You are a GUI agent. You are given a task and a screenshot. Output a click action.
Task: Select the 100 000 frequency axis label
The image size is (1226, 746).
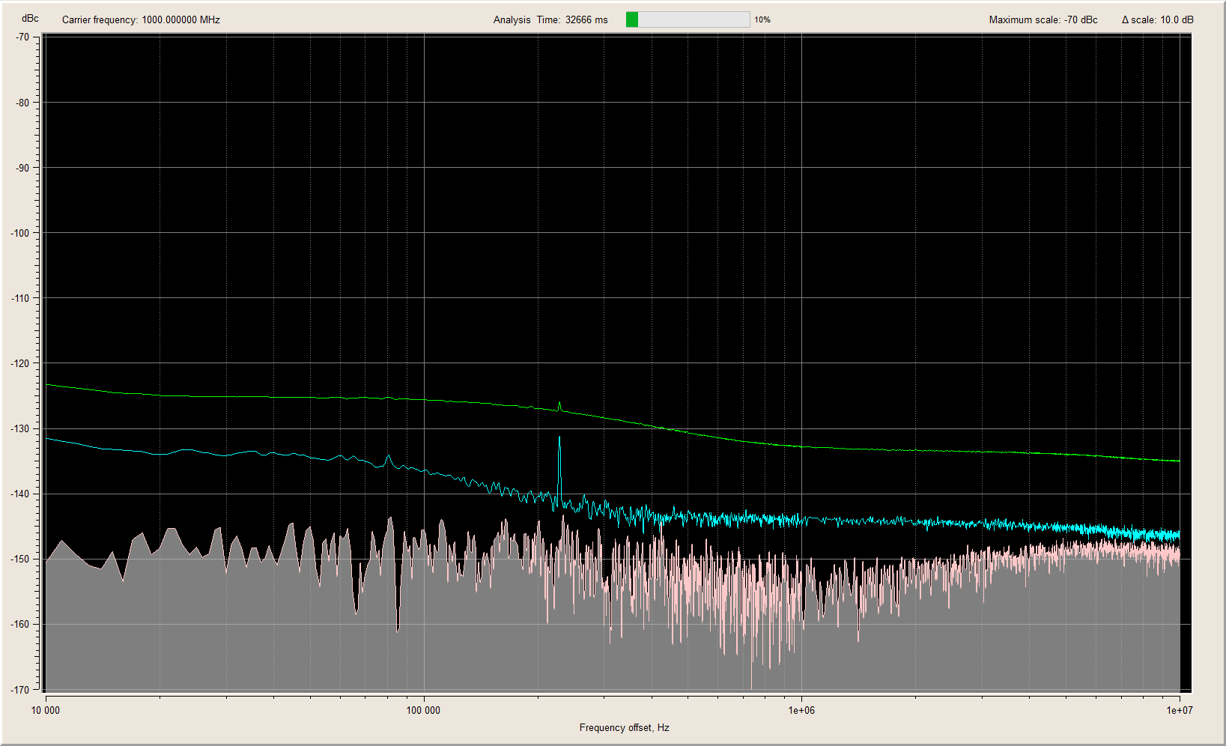click(423, 710)
